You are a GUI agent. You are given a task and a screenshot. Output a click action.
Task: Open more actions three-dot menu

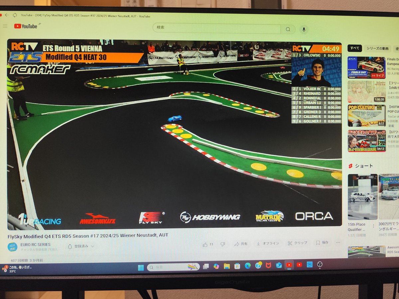338,242
